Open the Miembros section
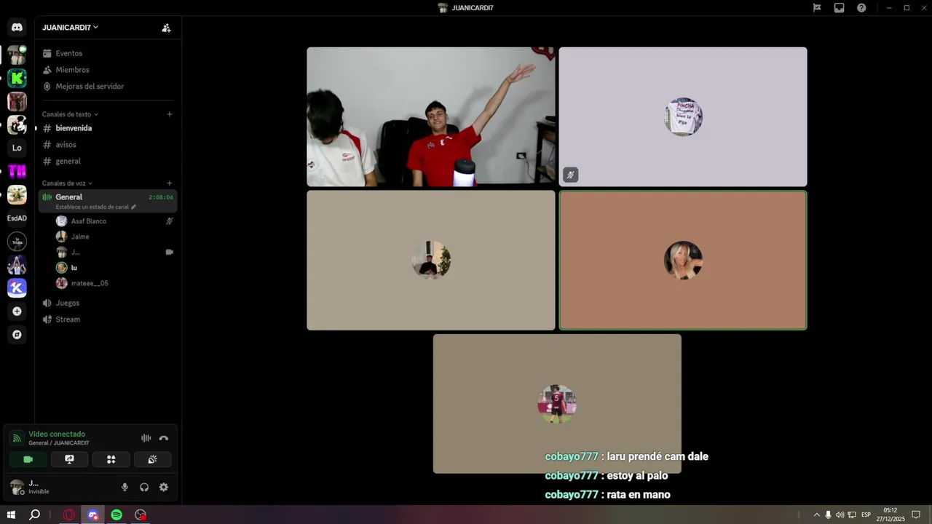Image resolution: width=932 pixels, height=524 pixels. pyautogui.click(x=107, y=70)
